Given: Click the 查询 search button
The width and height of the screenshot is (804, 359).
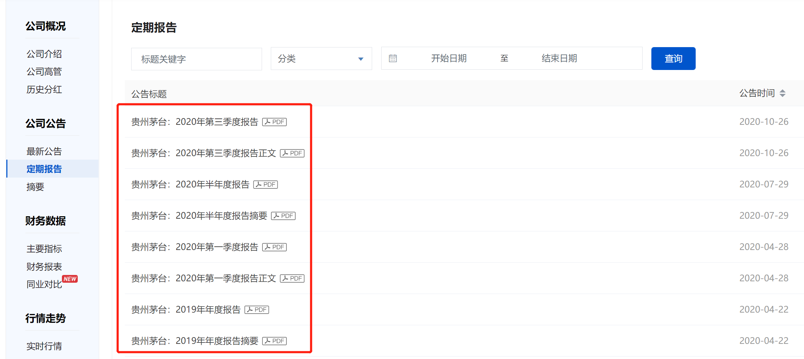Looking at the screenshot, I should click(x=673, y=58).
